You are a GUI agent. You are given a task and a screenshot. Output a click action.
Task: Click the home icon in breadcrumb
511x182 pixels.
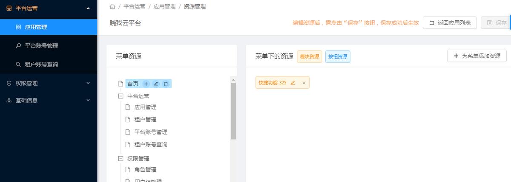coord(112,6)
